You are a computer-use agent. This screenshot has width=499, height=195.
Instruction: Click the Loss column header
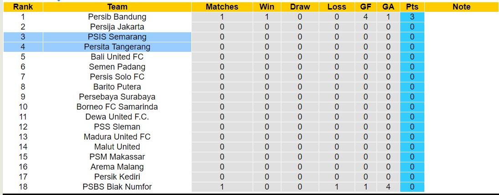coord(336,7)
